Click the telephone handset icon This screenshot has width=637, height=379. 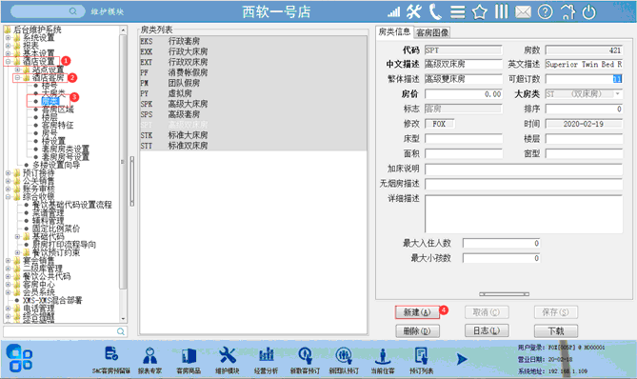pyautogui.click(x=435, y=11)
